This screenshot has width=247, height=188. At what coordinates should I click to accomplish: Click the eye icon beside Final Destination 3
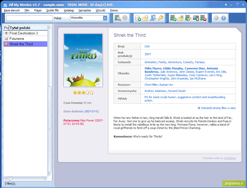pos(6,33)
